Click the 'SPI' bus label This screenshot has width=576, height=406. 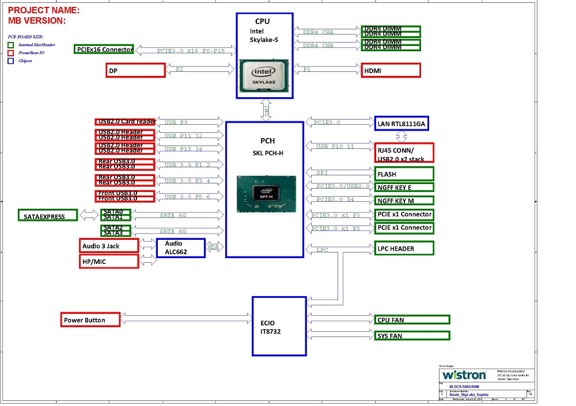[322, 173]
